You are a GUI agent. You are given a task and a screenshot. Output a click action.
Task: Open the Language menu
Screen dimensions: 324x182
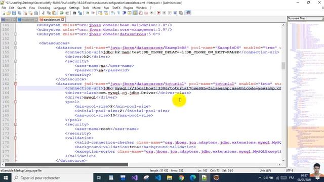60,8
